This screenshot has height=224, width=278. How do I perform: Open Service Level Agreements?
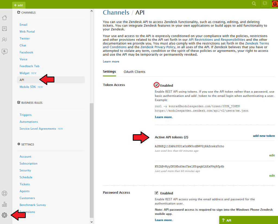38,129
